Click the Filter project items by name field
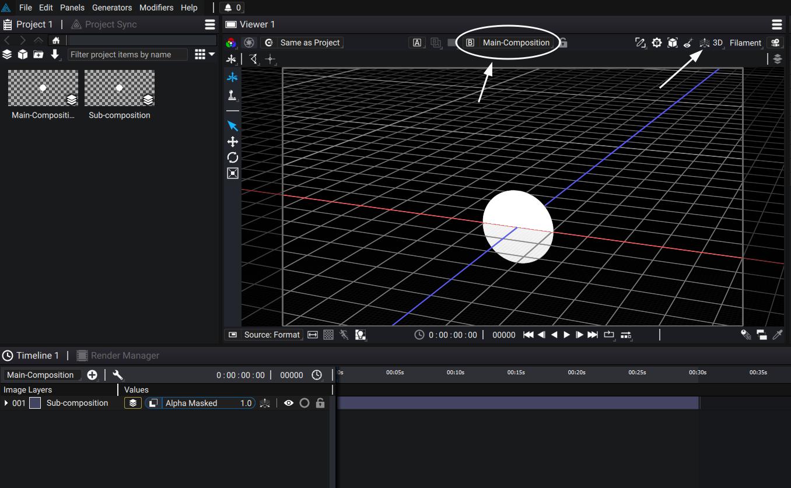 [128, 54]
